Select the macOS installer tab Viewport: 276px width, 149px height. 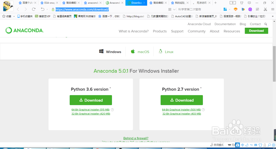140,52
